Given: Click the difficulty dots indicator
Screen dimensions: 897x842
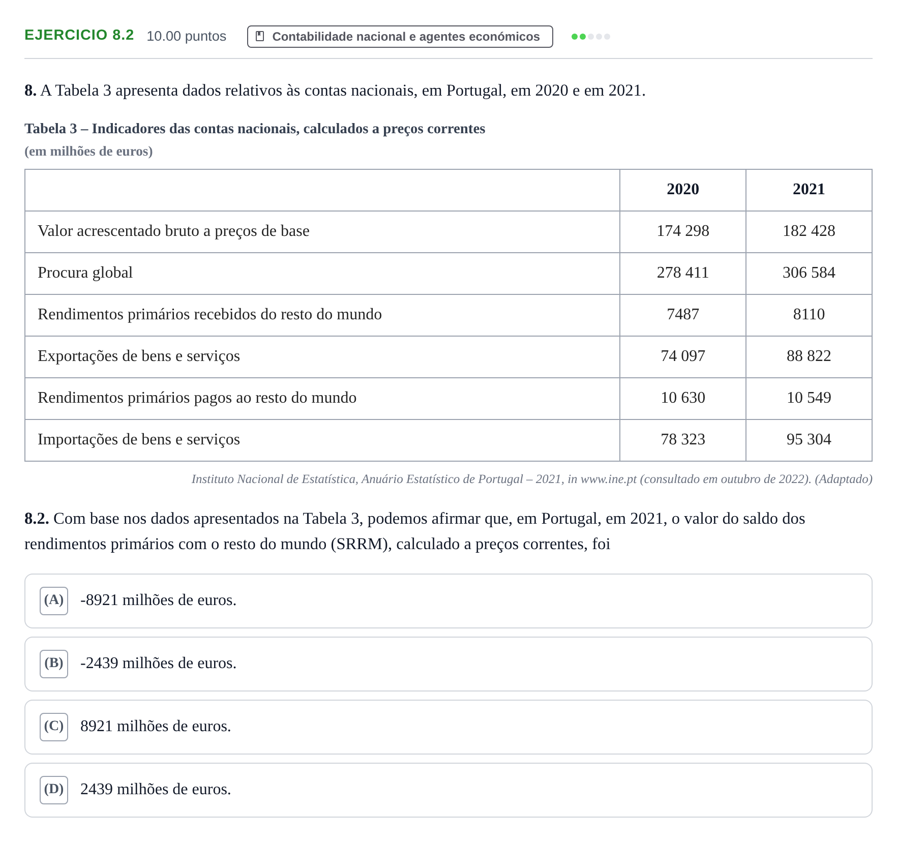Looking at the screenshot, I should (x=590, y=37).
